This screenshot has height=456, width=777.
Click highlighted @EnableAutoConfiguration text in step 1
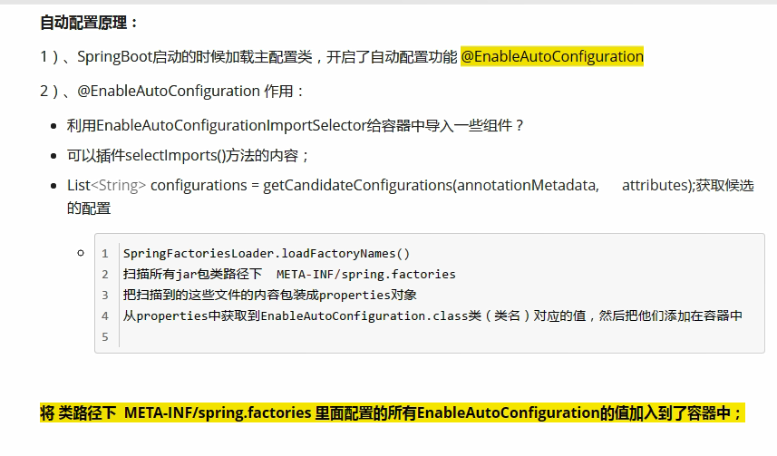(551, 56)
